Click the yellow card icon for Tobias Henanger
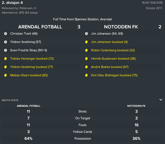The image size is (165, 144). (x=5, y=59)
